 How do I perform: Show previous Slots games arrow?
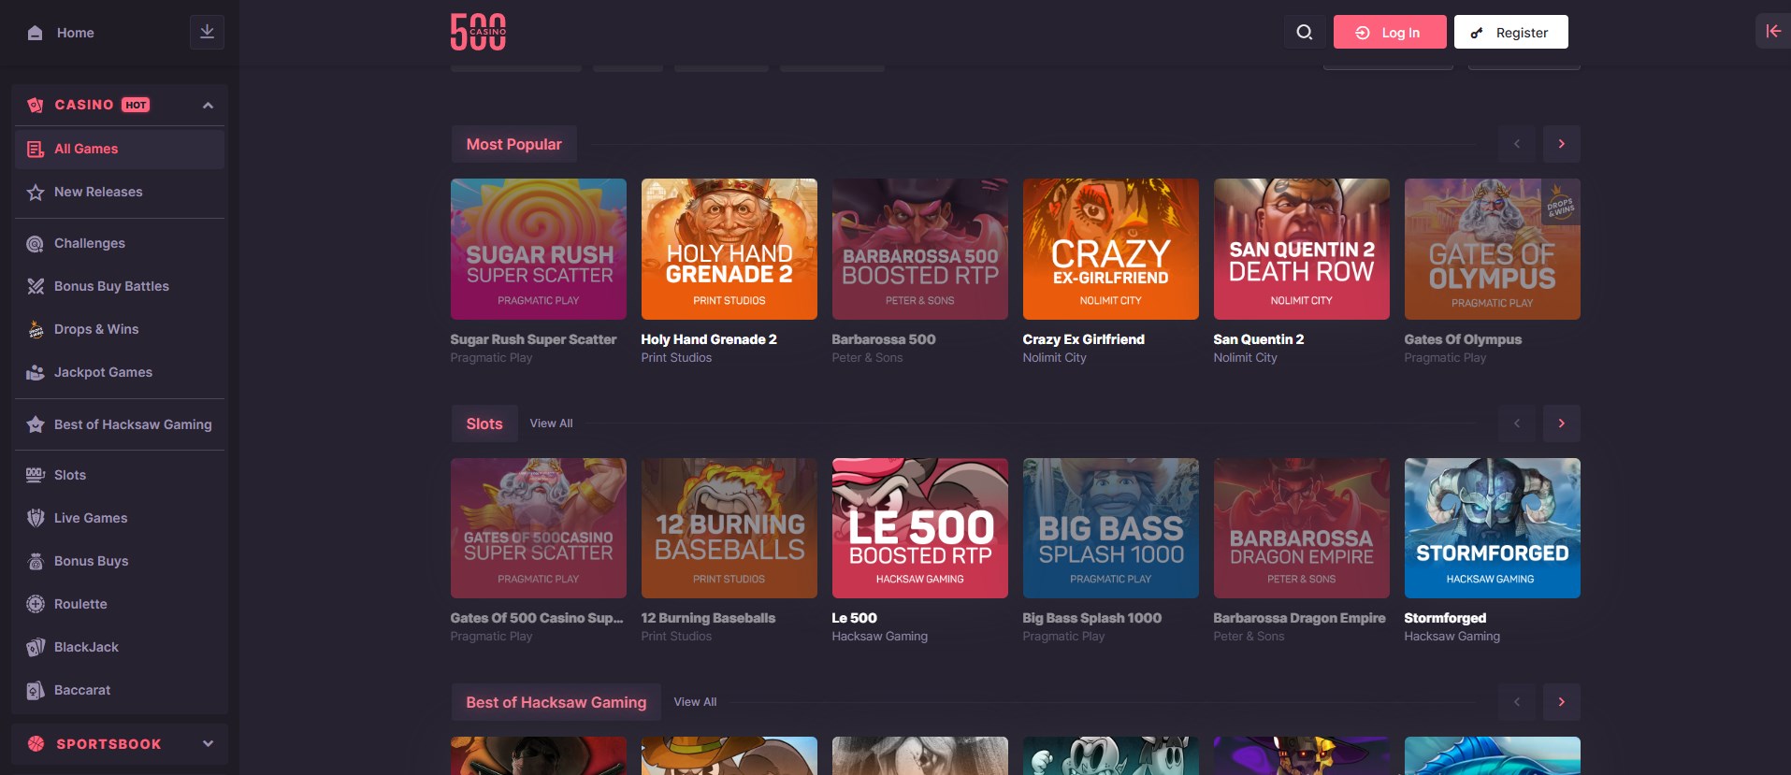coord(1516,423)
